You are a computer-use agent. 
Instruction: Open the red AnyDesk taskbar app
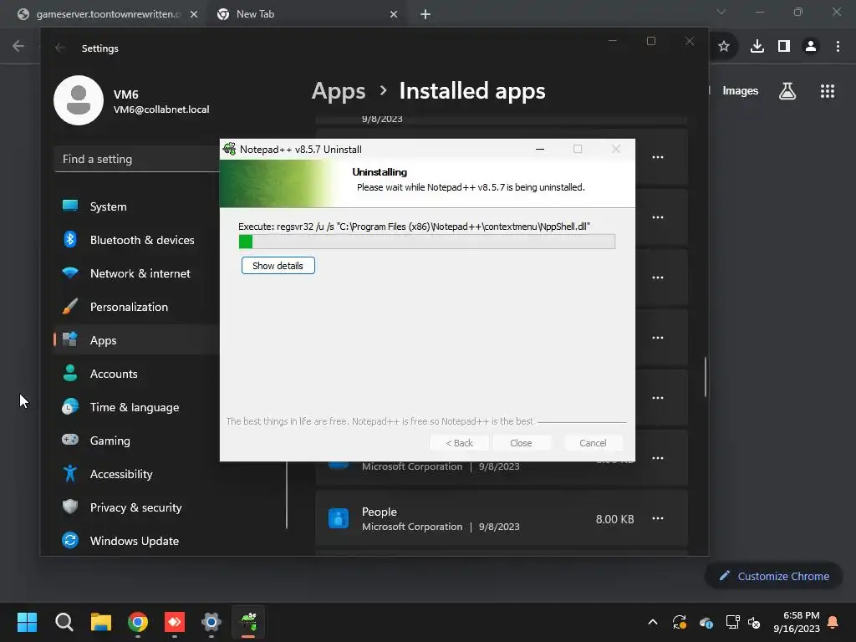pyautogui.click(x=175, y=622)
